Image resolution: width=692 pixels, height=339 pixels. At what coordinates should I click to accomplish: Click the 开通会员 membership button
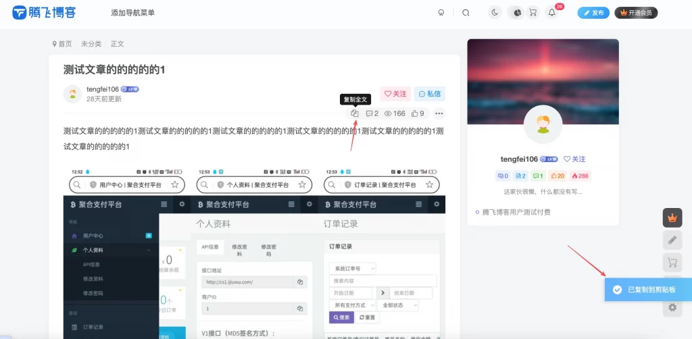(636, 13)
